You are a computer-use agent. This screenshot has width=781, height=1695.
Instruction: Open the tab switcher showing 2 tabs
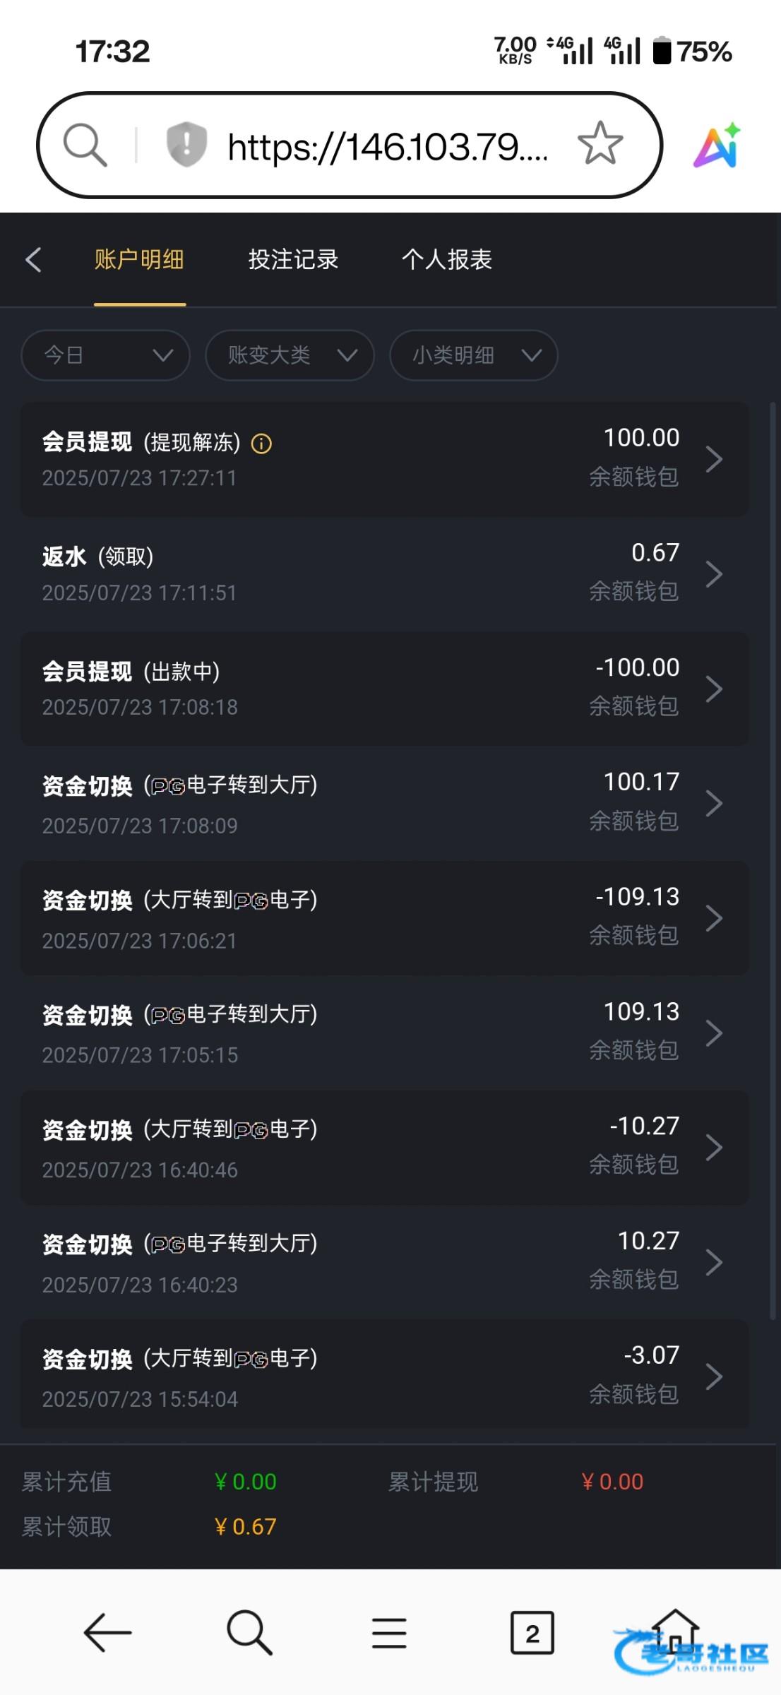pyautogui.click(x=532, y=1633)
